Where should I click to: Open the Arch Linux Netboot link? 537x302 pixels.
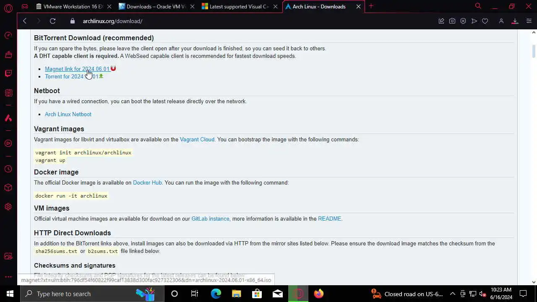point(68,114)
